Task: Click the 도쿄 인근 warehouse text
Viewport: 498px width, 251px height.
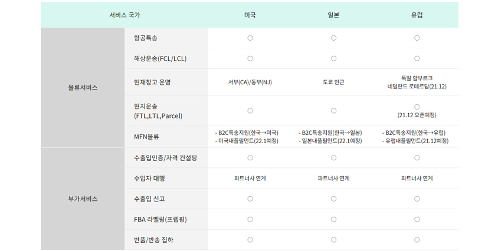Action: pos(333,82)
